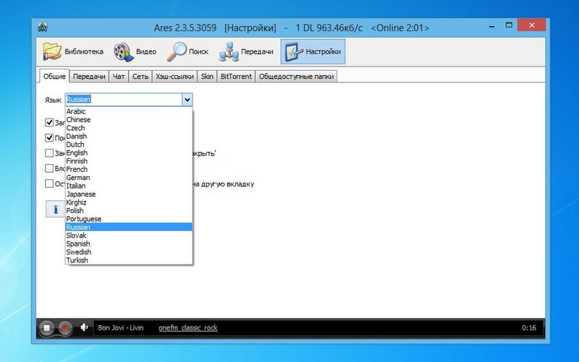Screen dimensions: 579x362
Task: Choose Swedish in the language list
Action: (129, 252)
